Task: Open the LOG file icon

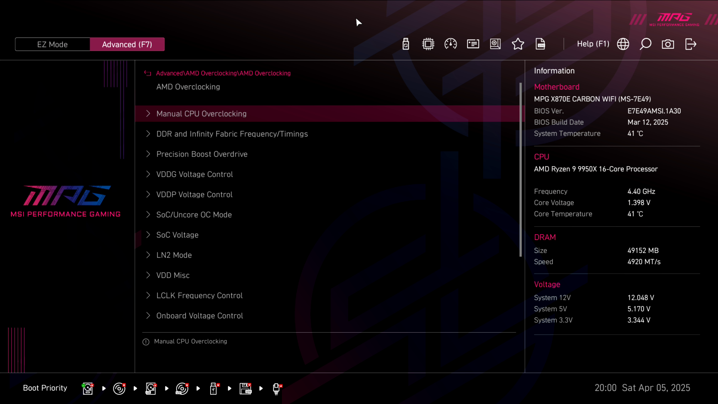Action: pos(540,44)
